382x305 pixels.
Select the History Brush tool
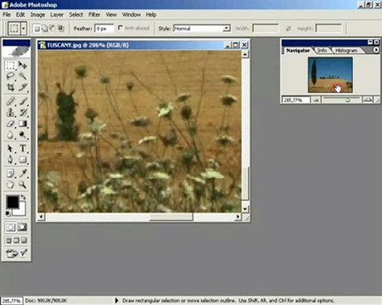click(23, 113)
